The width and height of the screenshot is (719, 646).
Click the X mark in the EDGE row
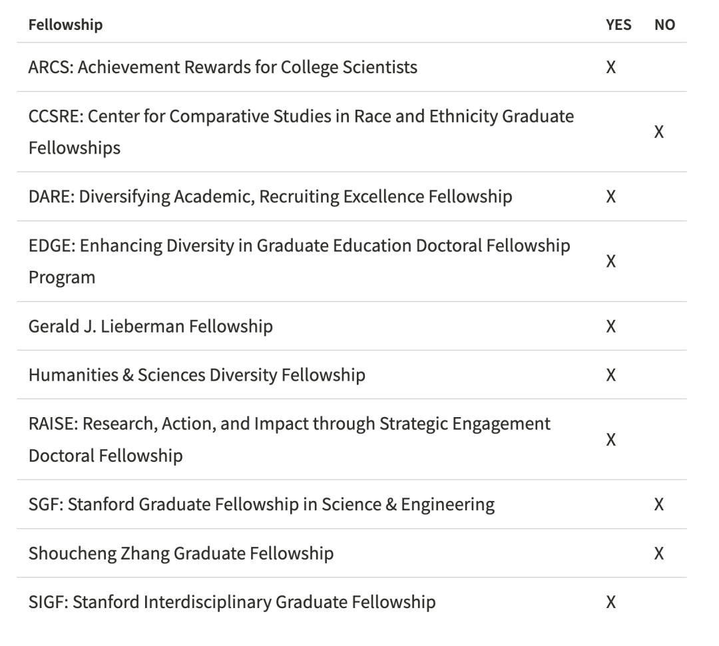(610, 261)
